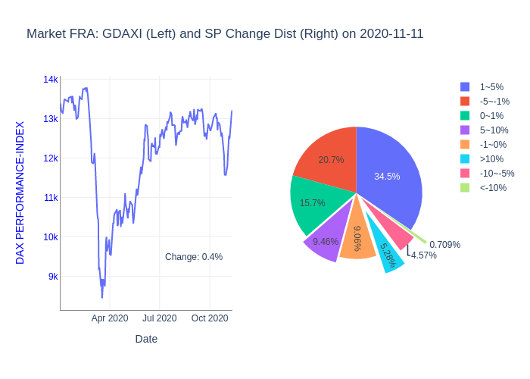The width and height of the screenshot is (530, 379).
Task: Click the blue 1~5% legend swatch
Action: [465, 87]
